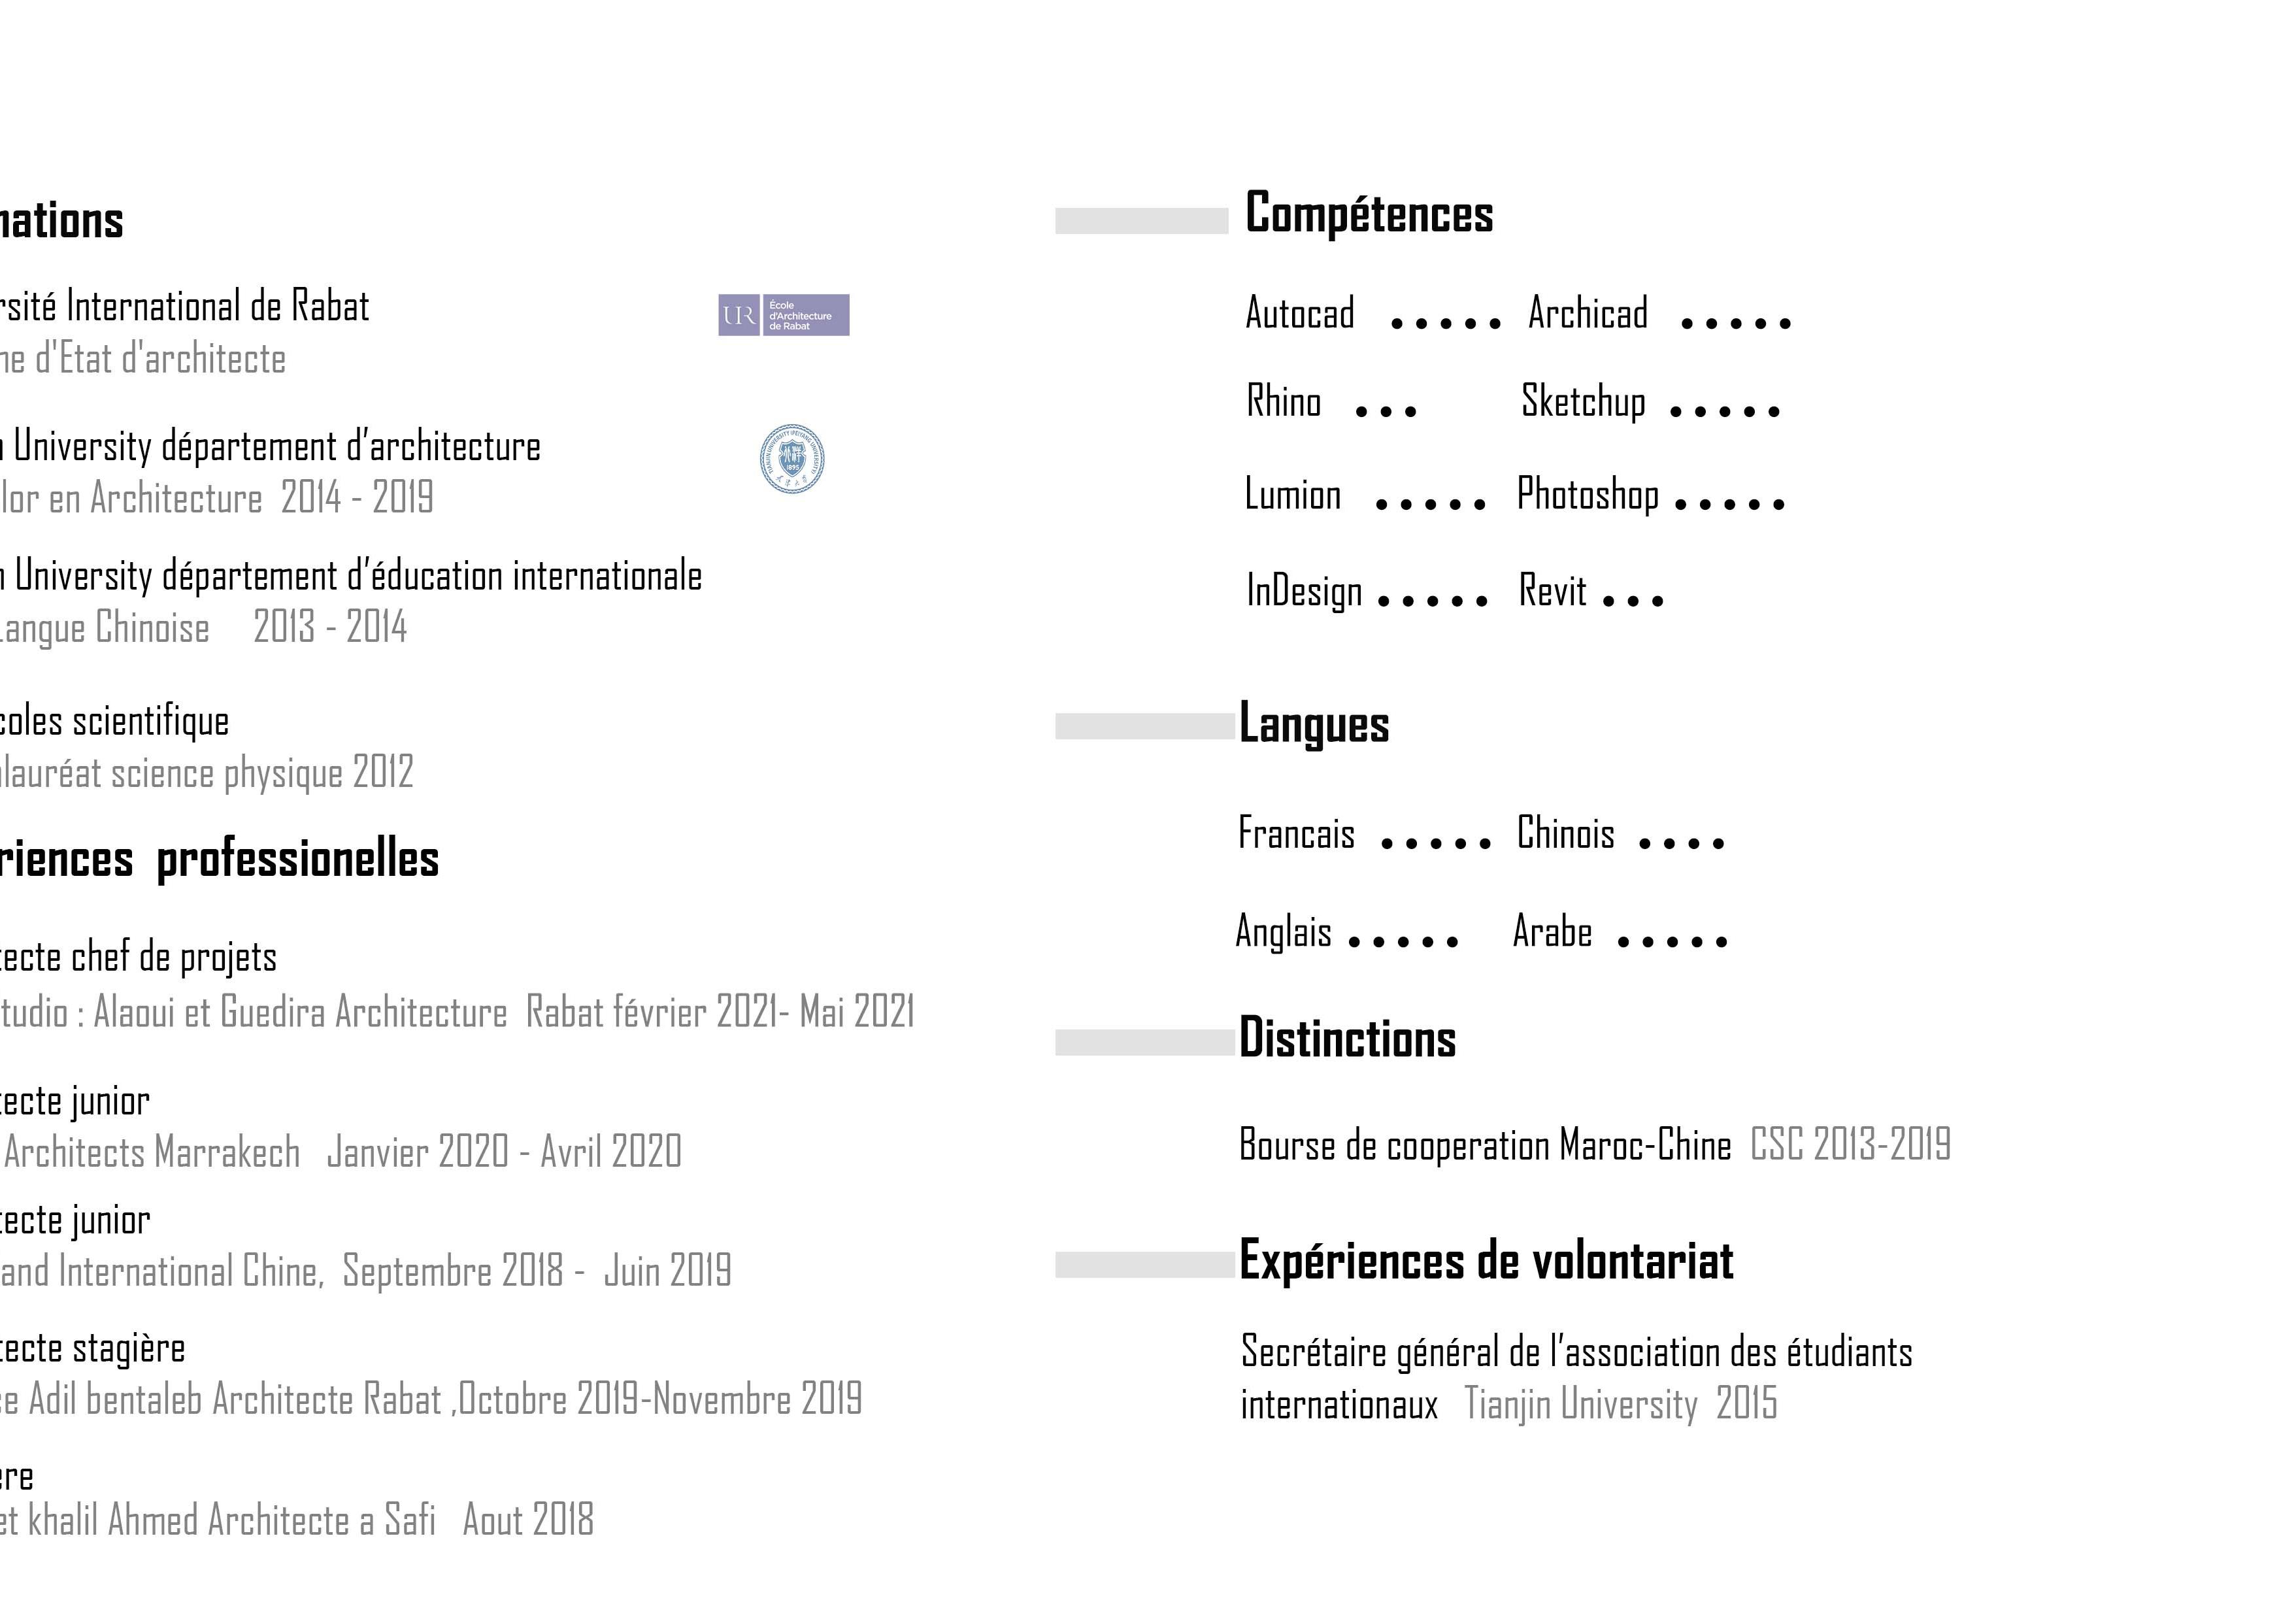Viewport: 2296px width, 1621px height.
Task: Click the Autocad skill label
Action: click(1299, 314)
